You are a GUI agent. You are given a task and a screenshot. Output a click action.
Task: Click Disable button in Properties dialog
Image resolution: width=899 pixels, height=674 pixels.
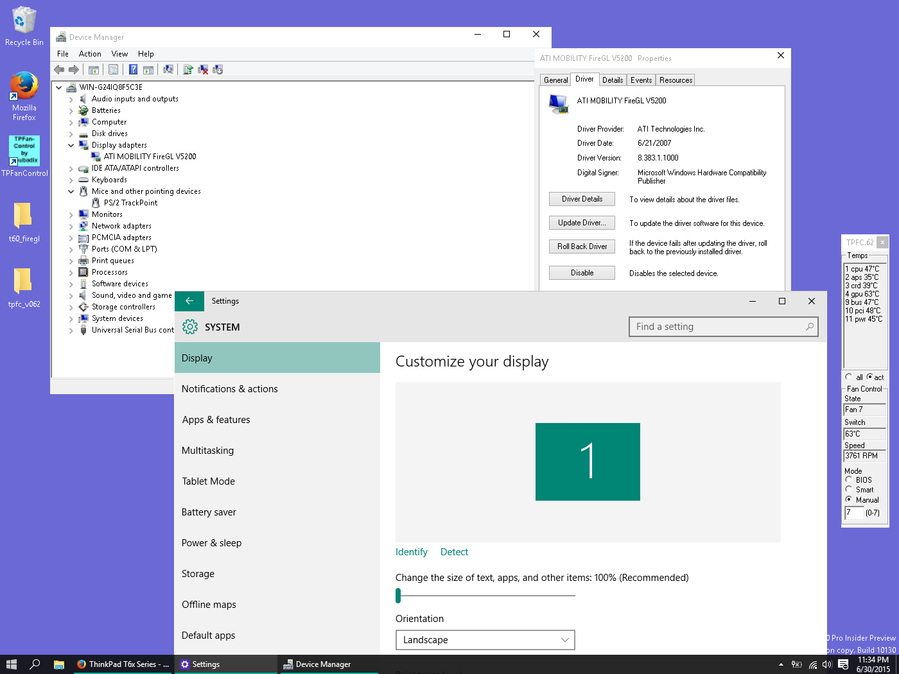point(582,273)
